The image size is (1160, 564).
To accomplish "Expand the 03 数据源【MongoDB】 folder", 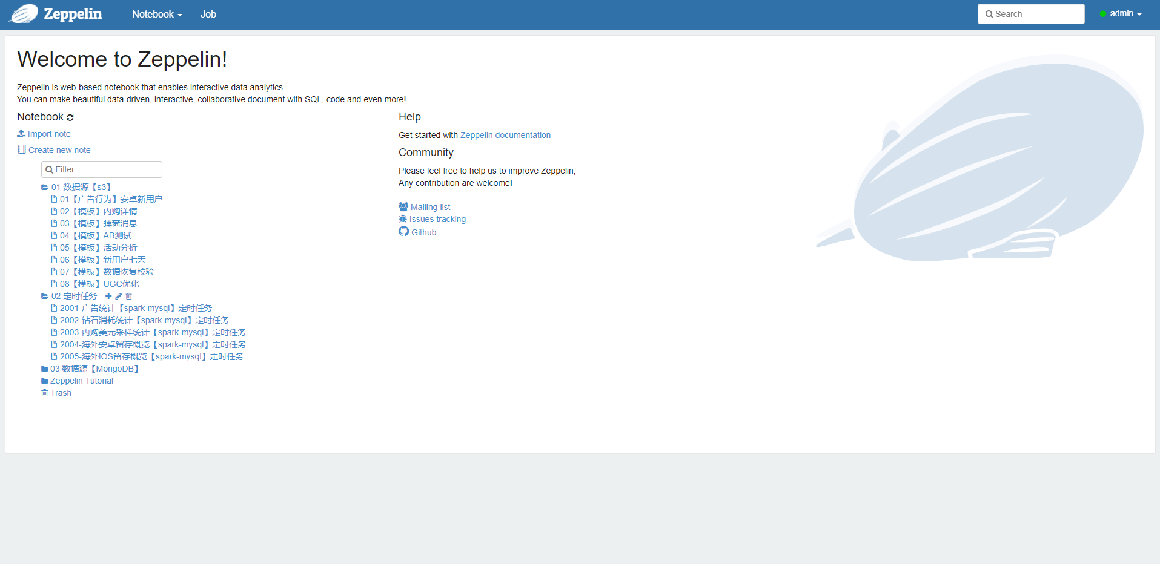I will (x=90, y=369).
